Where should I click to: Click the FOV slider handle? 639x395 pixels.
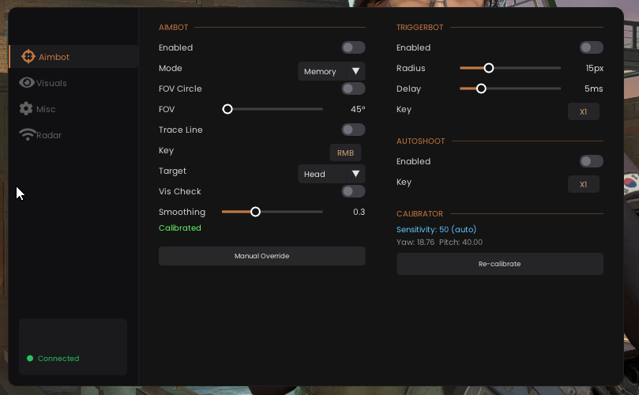pos(227,109)
